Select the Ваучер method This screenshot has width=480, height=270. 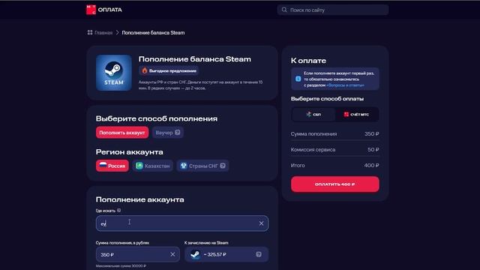168,133
